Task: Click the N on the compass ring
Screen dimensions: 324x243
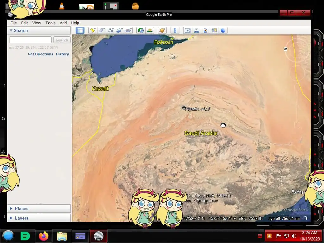Action: coord(286,49)
